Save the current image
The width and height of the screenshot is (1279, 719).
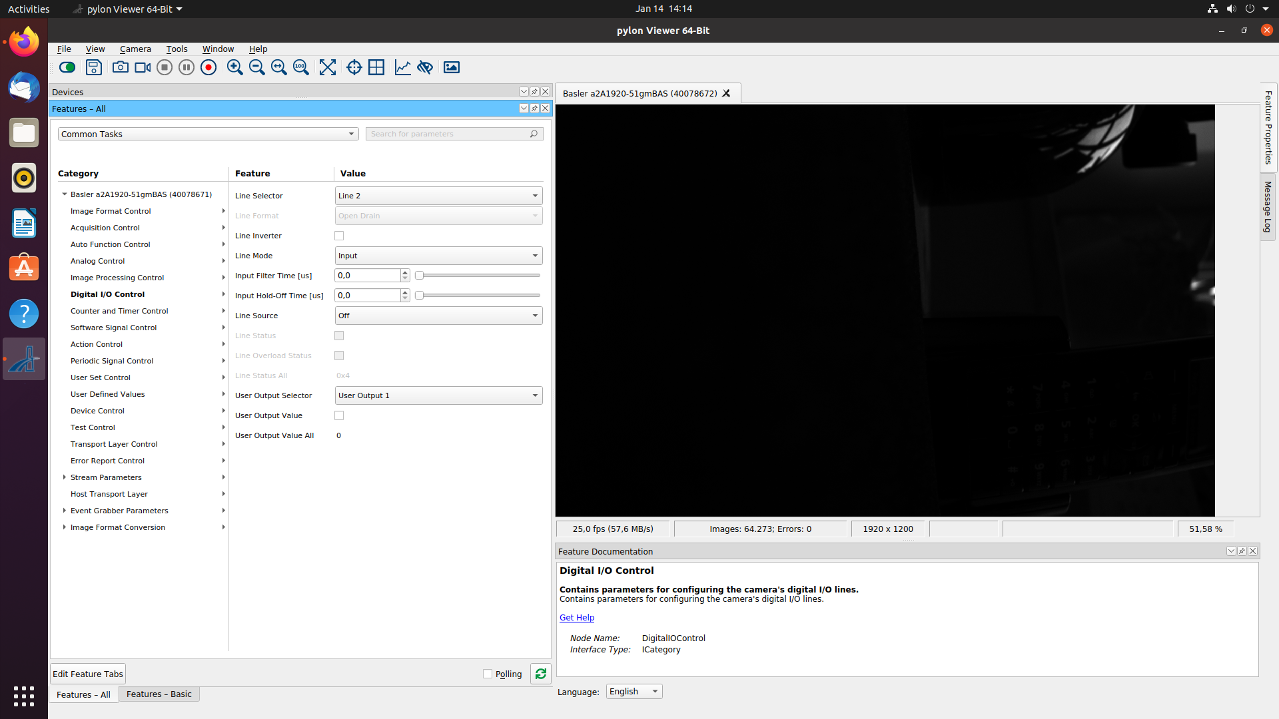[x=93, y=67]
